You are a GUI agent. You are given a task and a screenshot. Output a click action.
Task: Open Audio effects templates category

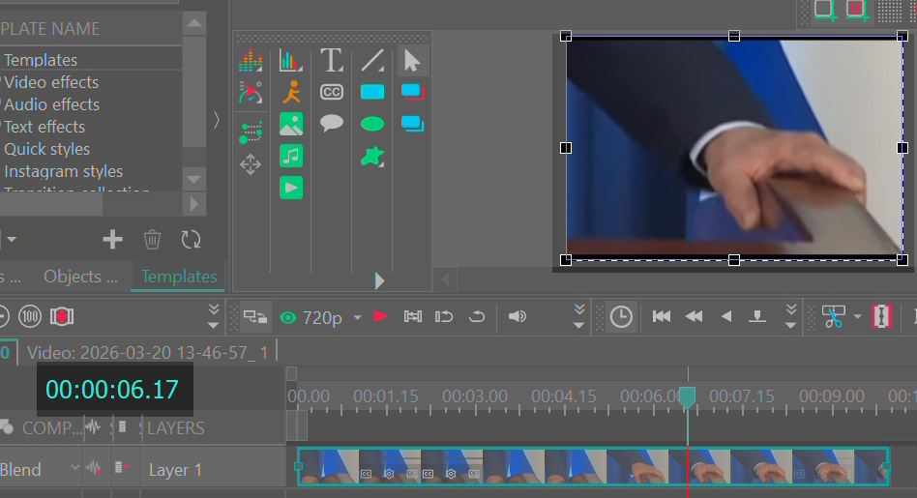[52, 104]
